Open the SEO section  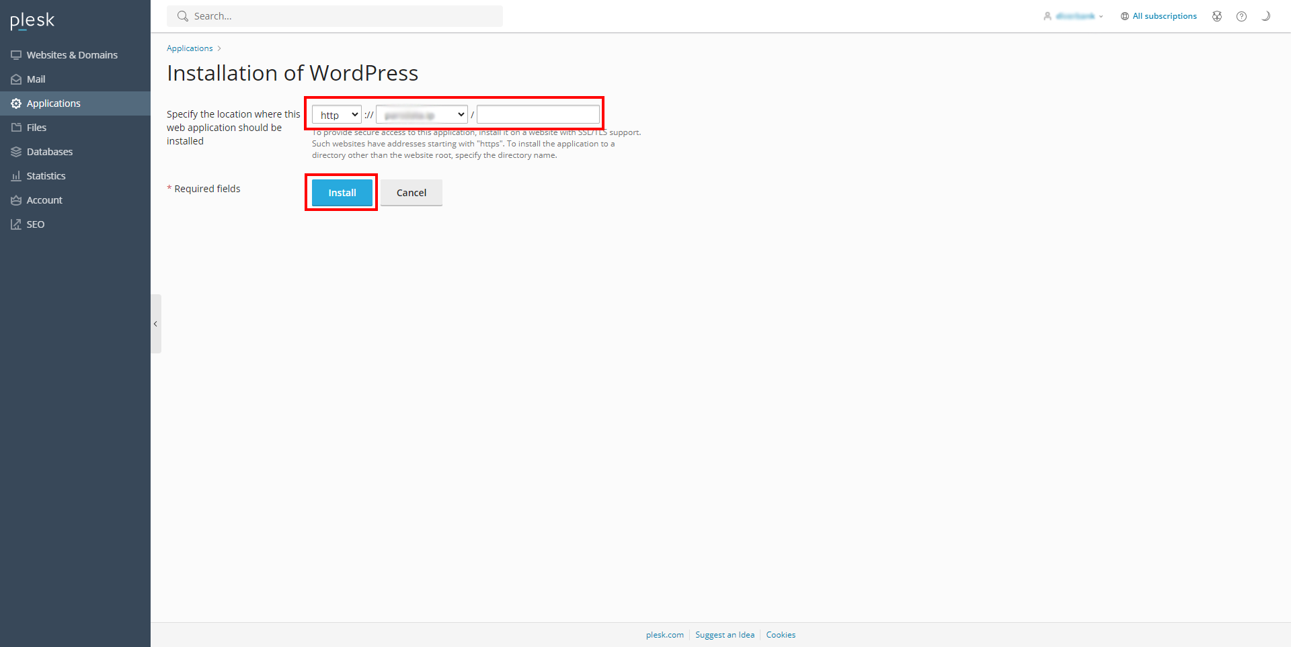(75, 224)
